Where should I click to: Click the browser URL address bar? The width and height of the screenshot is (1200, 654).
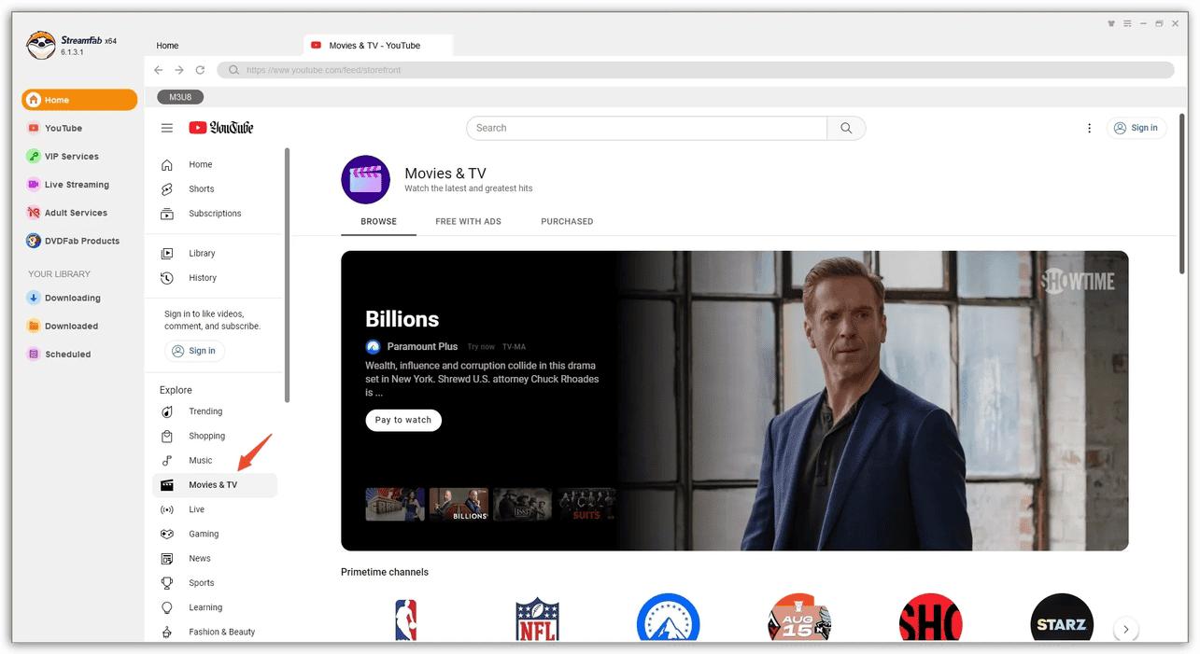point(696,70)
